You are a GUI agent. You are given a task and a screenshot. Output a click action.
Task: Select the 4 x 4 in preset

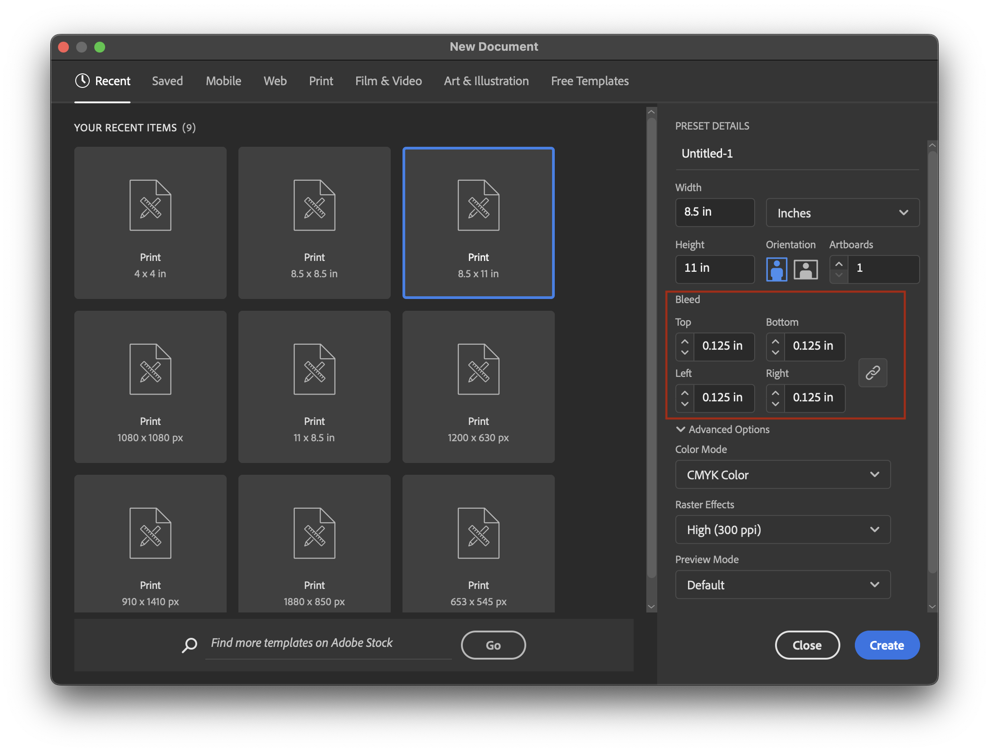[150, 223]
